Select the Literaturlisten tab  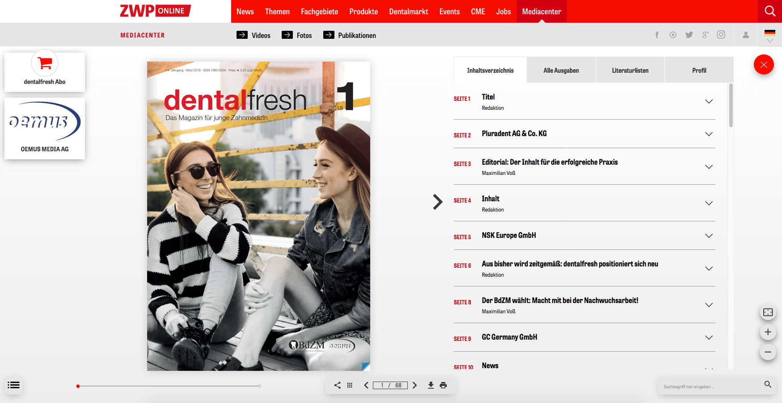point(630,70)
